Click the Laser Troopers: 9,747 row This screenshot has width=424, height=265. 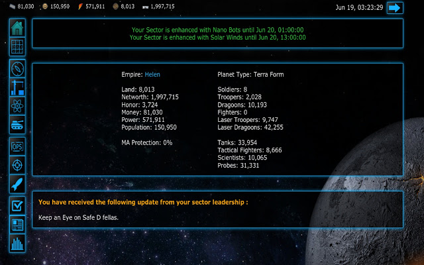(x=248, y=120)
